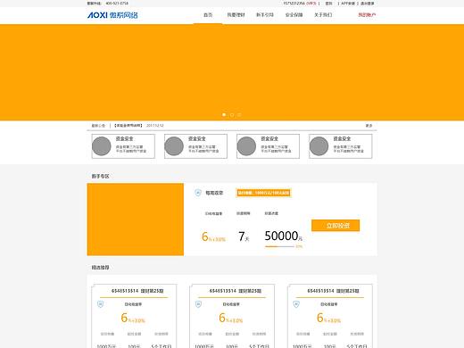This screenshot has height=348, width=464.
Task: Click the large orange hero banner
Action: pos(232,72)
